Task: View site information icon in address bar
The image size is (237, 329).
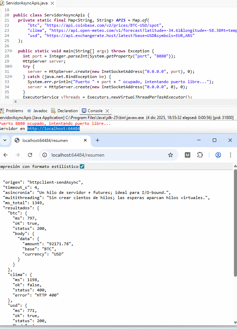Action: coord(44,155)
